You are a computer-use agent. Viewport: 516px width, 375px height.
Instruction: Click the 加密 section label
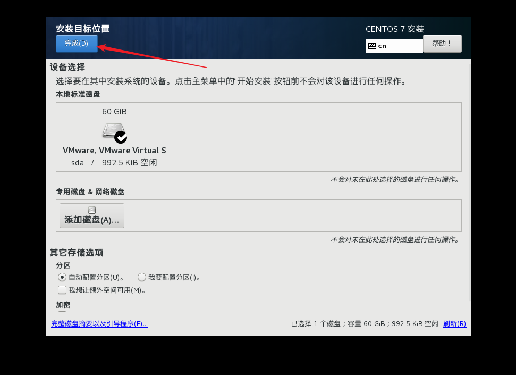click(x=63, y=305)
